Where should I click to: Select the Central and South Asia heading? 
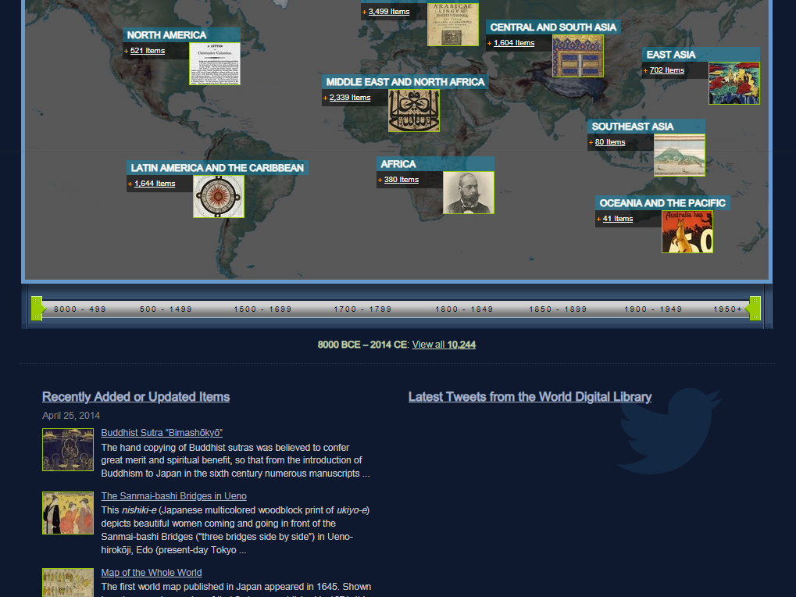pyautogui.click(x=553, y=27)
